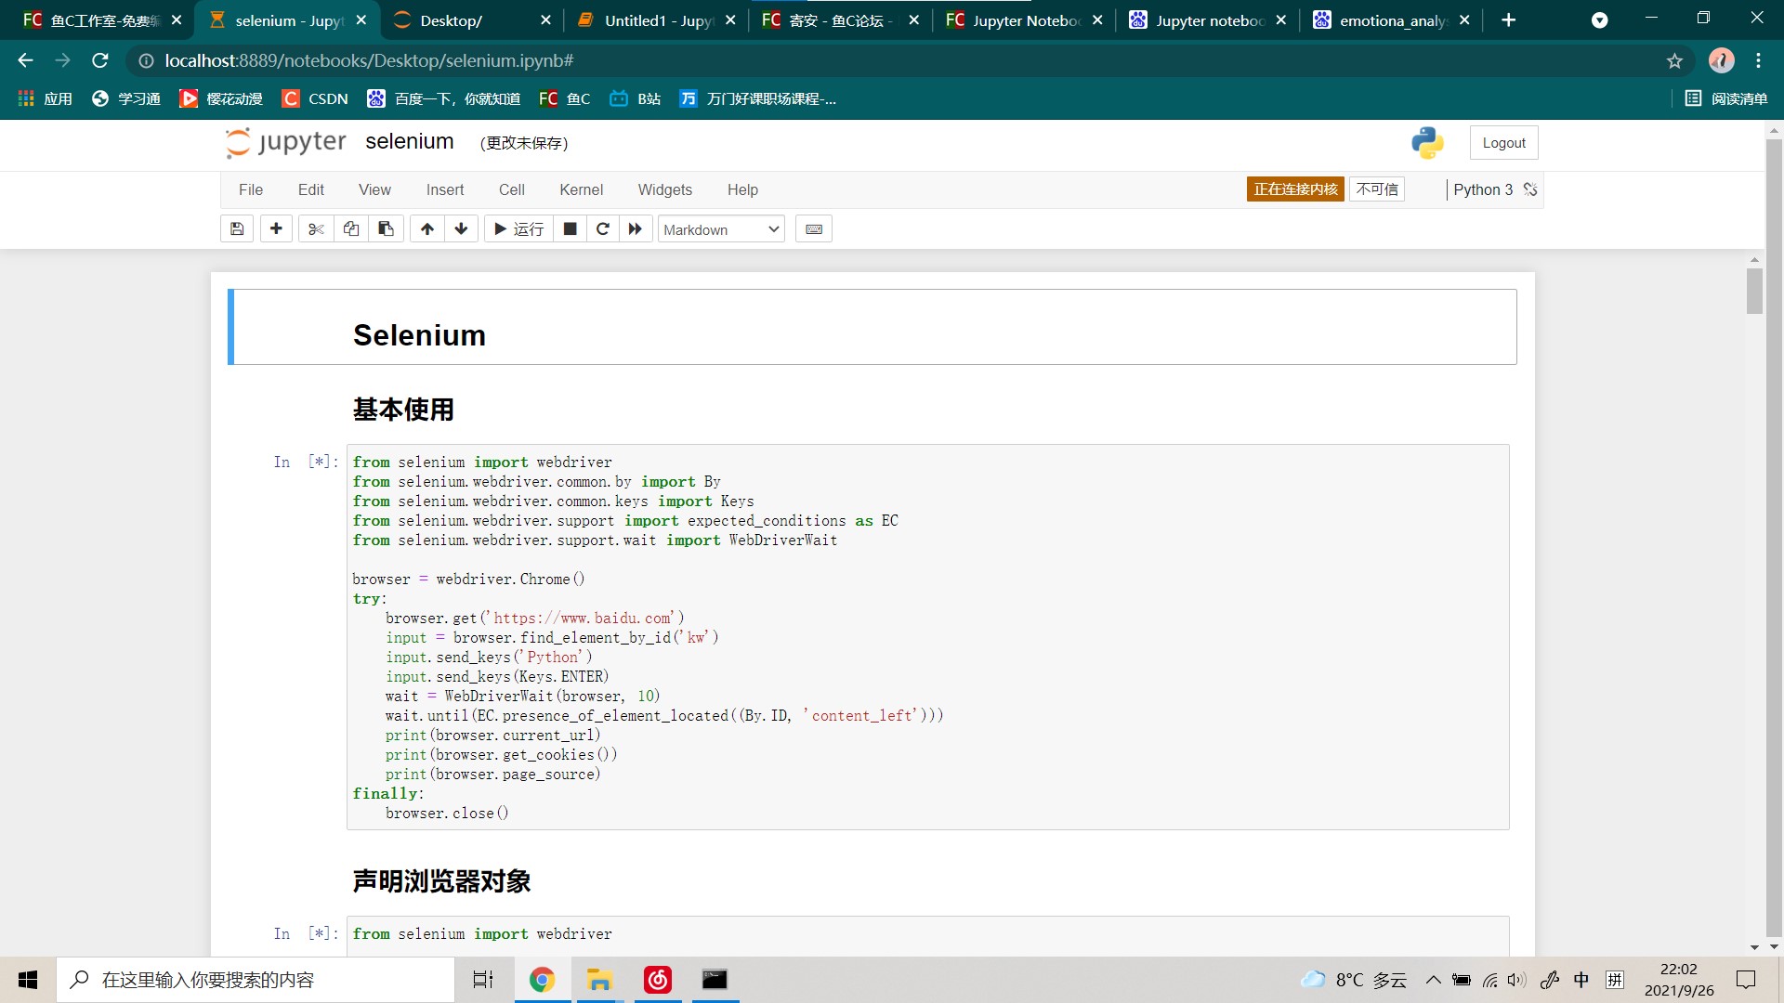Open the 百度一下 bookmark

tap(444, 98)
